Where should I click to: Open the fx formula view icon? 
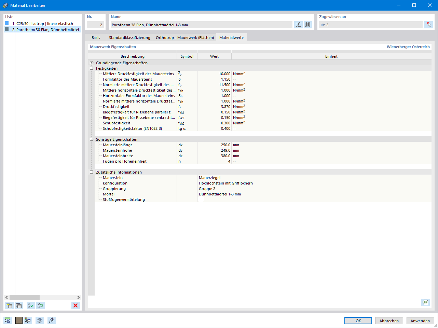point(52,320)
